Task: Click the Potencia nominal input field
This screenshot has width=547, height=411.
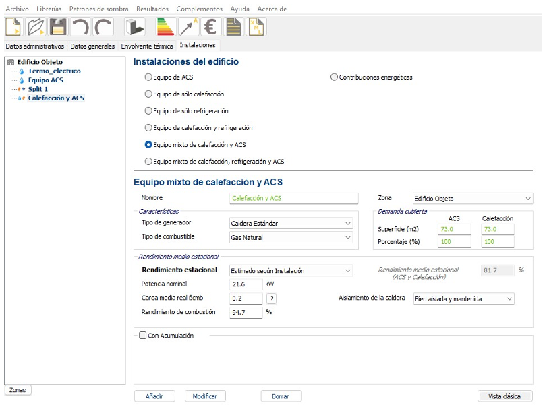Action: (246, 284)
